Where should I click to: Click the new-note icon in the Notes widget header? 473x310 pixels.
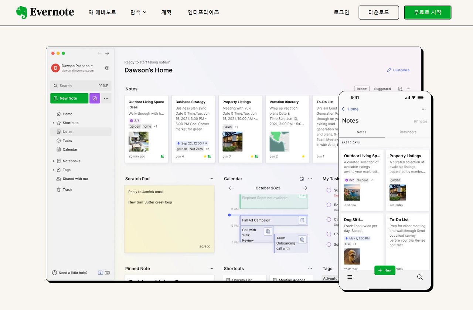pos(400,89)
